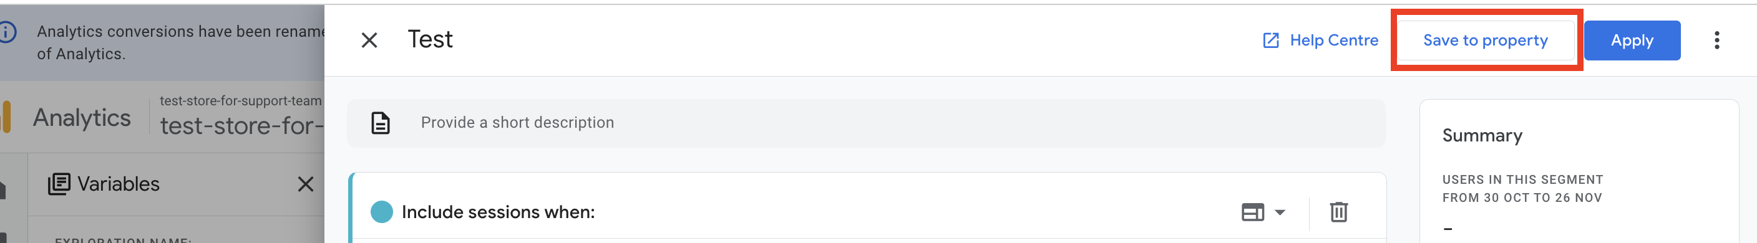Click the Include sessions when label

coord(498,212)
